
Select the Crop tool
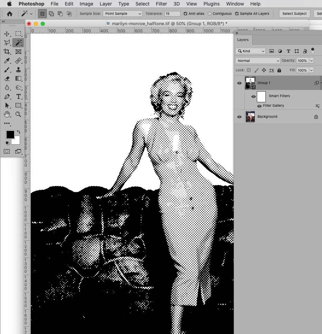point(7,52)
